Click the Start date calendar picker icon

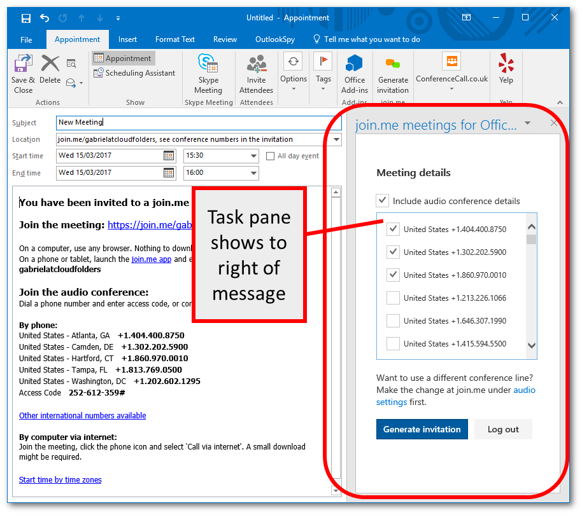click(169, 156)
